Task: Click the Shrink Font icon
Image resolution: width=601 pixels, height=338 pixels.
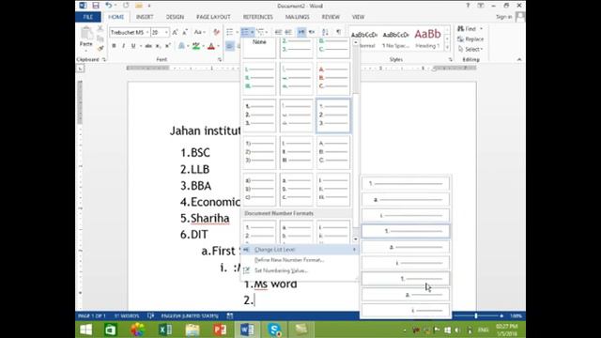Action: point(184,32)
